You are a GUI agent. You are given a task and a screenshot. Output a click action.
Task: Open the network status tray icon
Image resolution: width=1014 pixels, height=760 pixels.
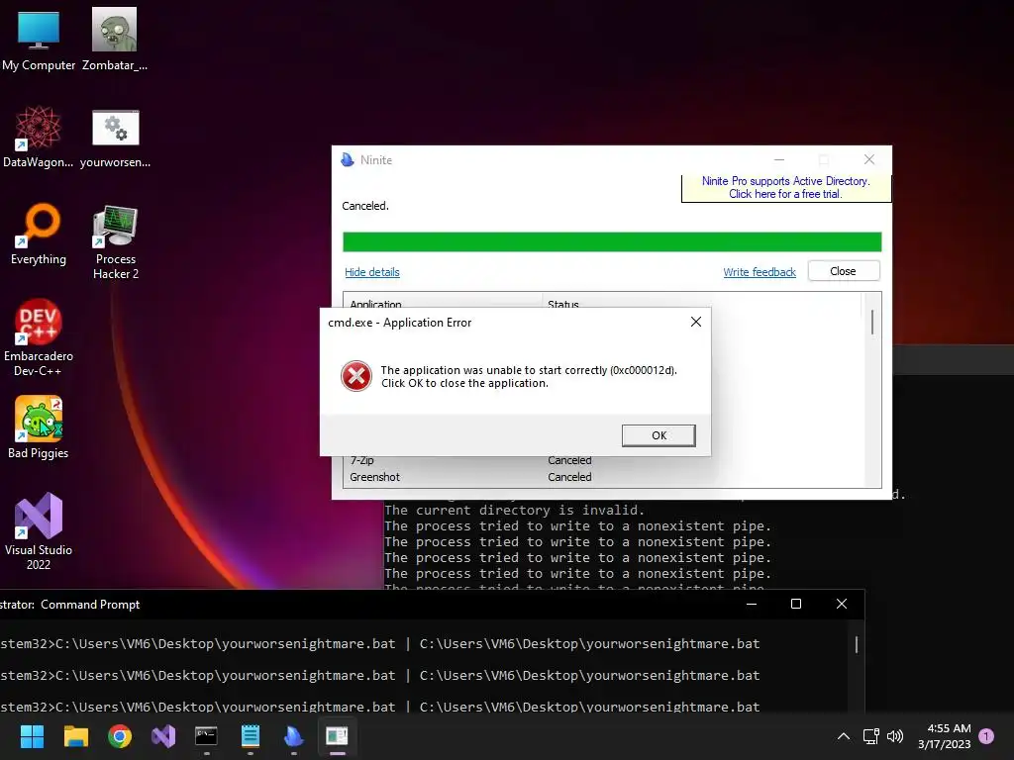tap(871, 736)
